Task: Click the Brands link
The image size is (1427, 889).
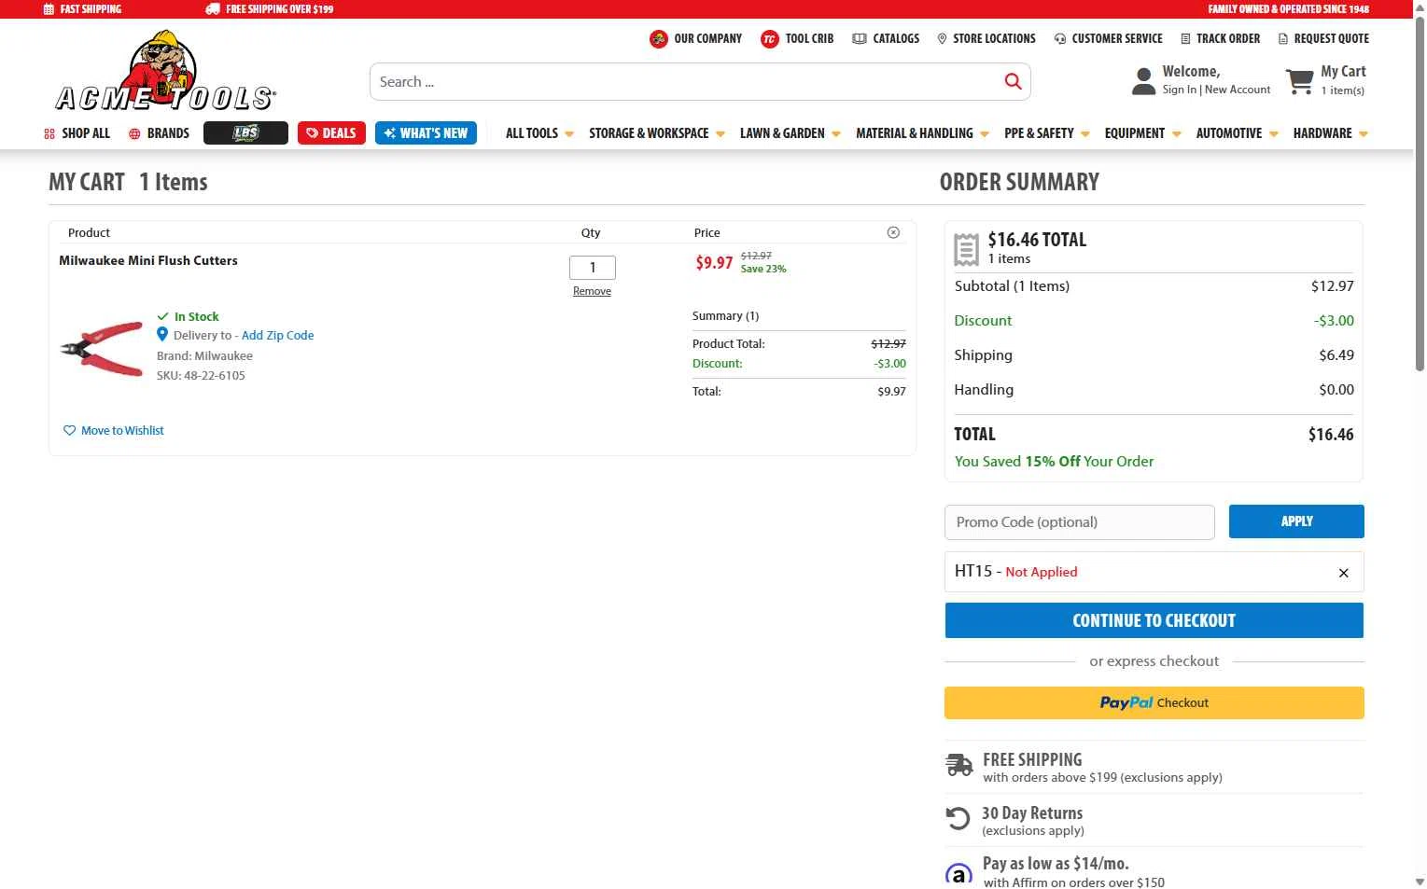Action: [168, 133]
